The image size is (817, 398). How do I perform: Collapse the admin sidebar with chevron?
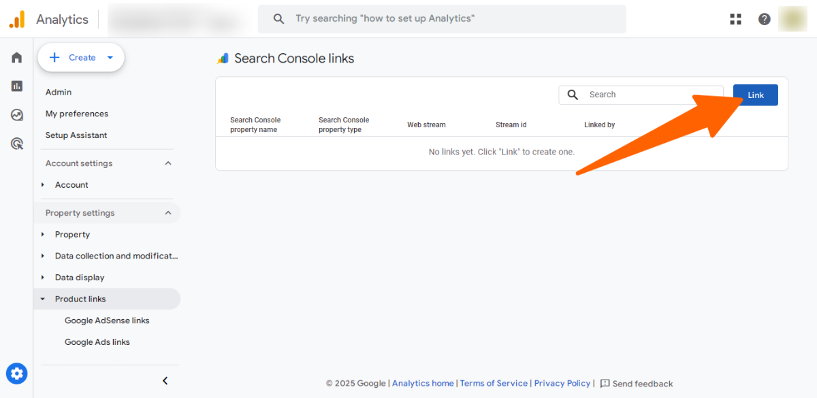165,381
